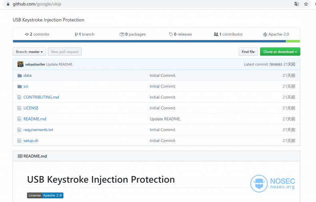Viewport: 316px width, 202px height.
Task: Click the New pull request button
Action: coord(65,52)
